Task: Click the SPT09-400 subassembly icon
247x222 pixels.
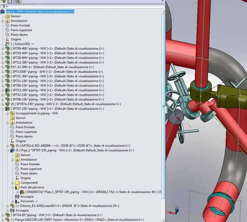Action: pyautogui.click(x=7, y=49)
